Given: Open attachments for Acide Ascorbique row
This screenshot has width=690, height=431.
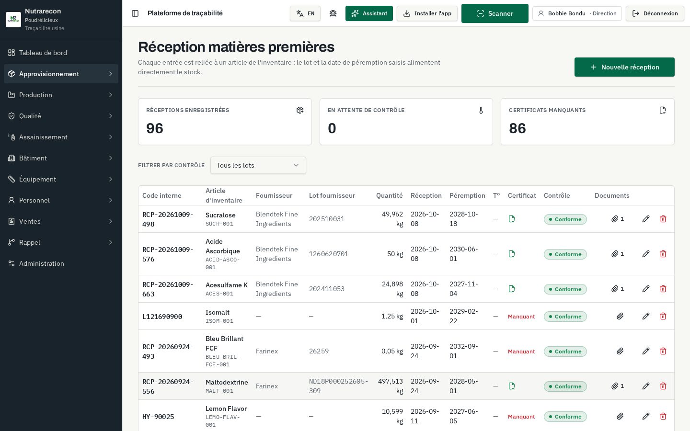Looking at the screenshot, I should point(618,254).
